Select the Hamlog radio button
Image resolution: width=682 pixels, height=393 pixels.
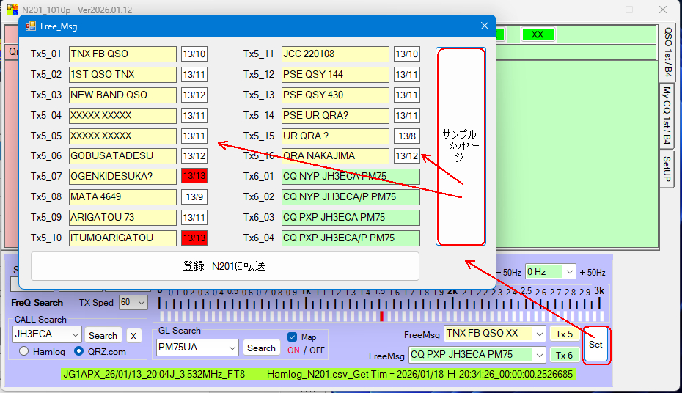tap(24, 351)
